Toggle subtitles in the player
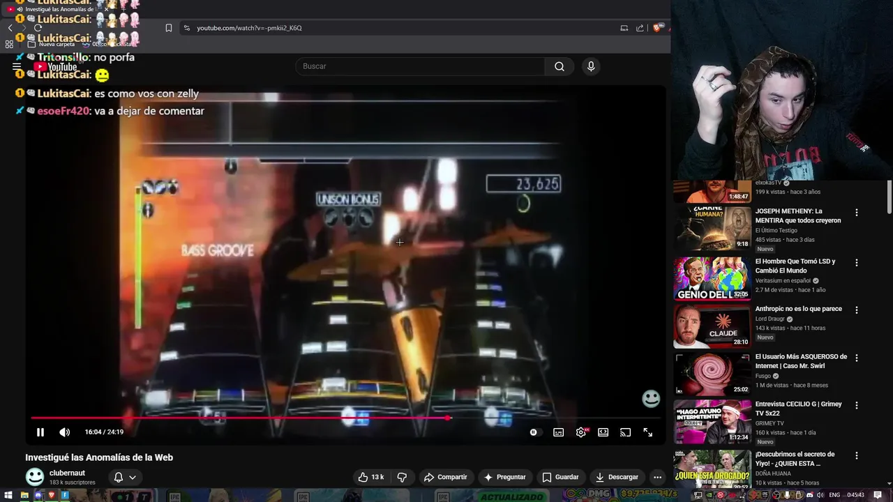Screen dimensions: 893x502 [559, 432]
